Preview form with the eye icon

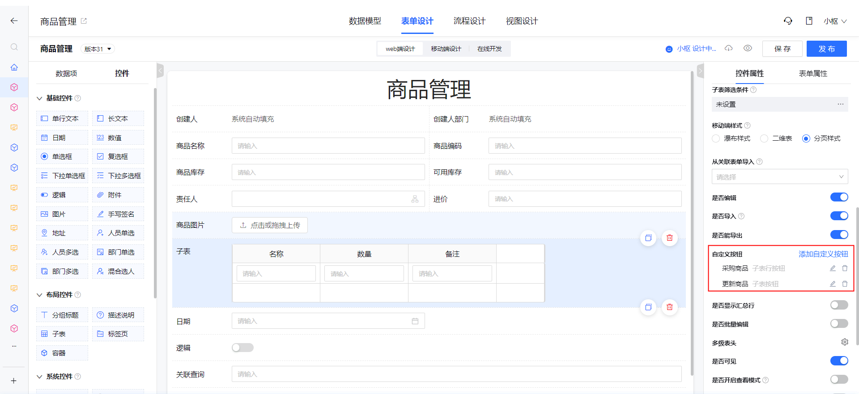click(748, 48)
